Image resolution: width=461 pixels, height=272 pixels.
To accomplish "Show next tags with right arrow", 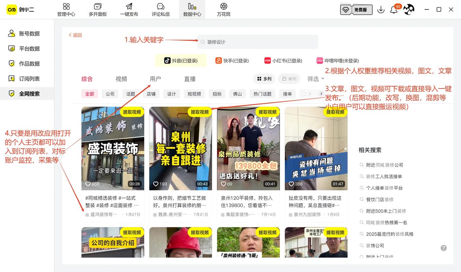I will coord(321,94).
